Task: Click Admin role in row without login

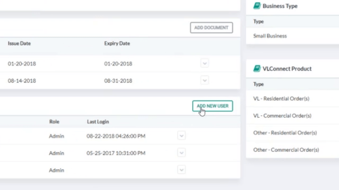Action: pos(56,170)
